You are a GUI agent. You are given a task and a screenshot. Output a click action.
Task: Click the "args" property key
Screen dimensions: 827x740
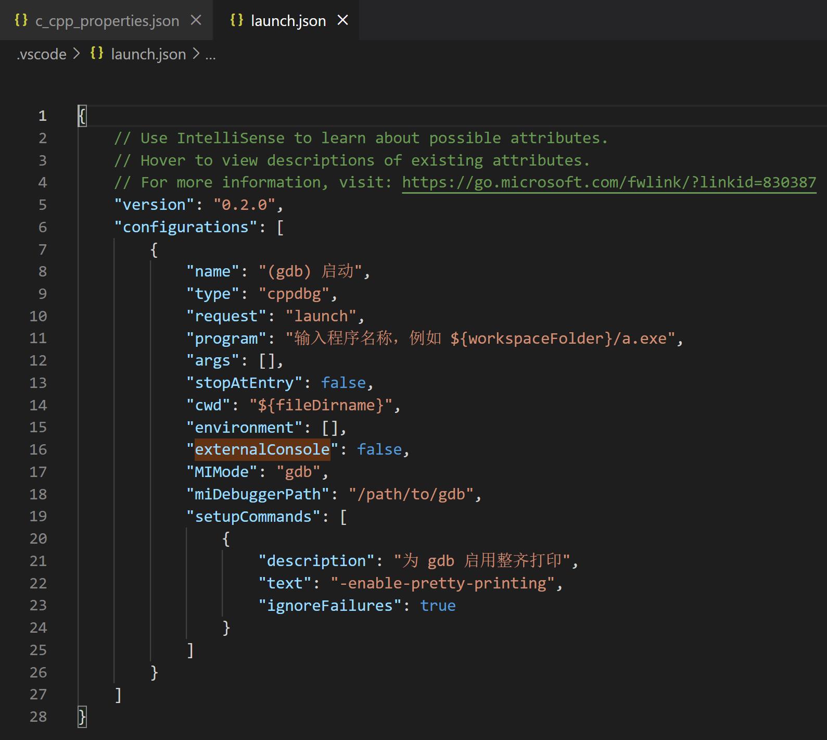(x=213, y=360)
